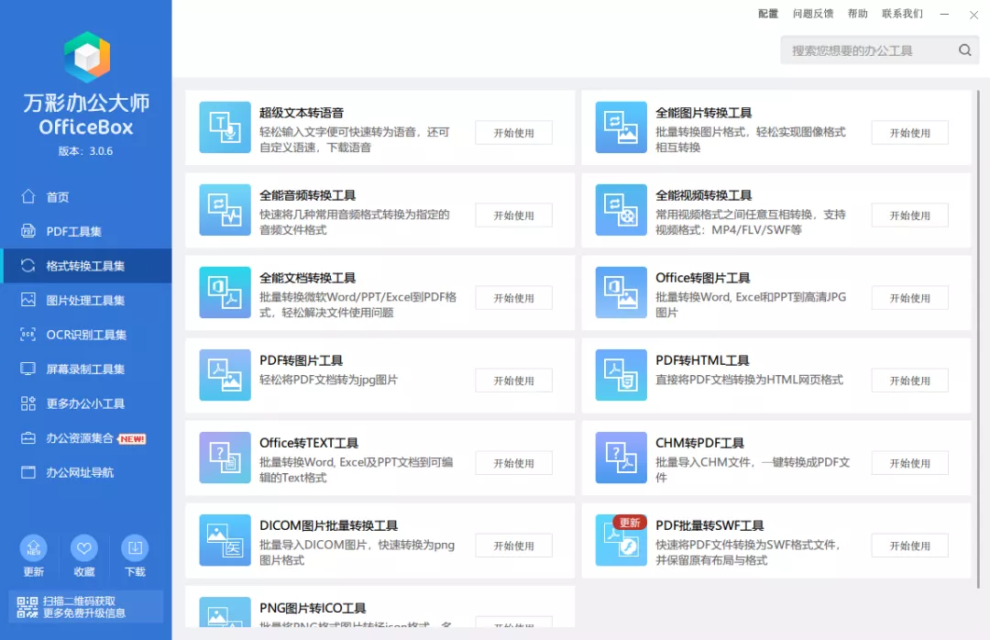Screen dimensions: 990x640
Task: Select the 全能音频转换工具 icon
Action: (x=225, y=210)
